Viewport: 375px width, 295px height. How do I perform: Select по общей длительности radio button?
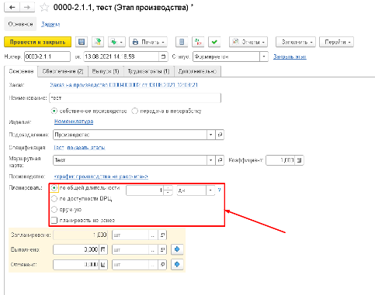[54, 188]
